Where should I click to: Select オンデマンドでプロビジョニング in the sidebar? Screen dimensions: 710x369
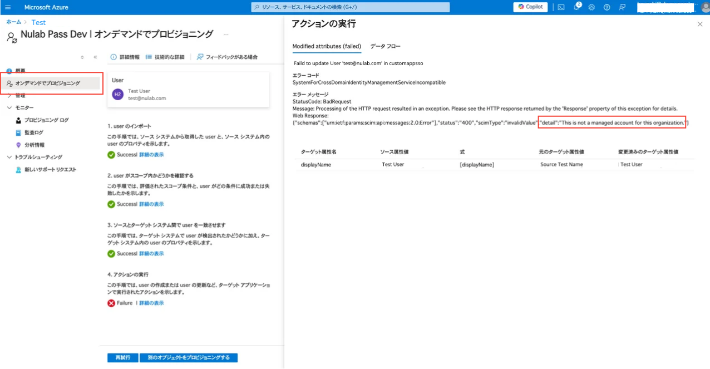(x=52, y=83)
